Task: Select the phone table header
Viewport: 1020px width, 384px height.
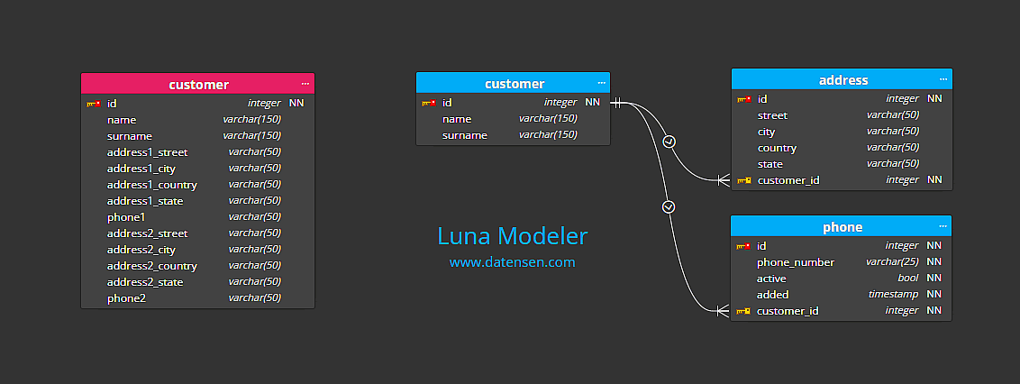Action: click(x=842, y=227)
